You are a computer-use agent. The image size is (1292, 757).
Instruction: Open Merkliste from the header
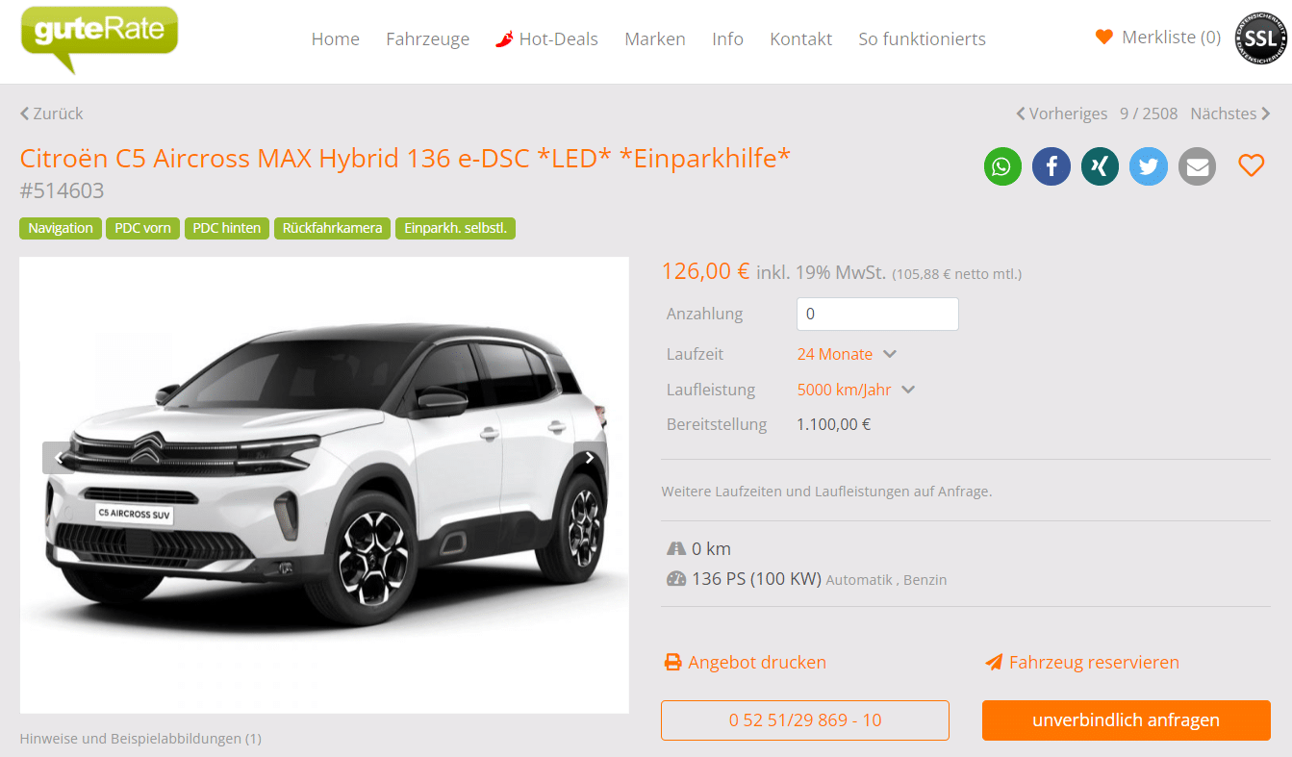pos(1158,38)
